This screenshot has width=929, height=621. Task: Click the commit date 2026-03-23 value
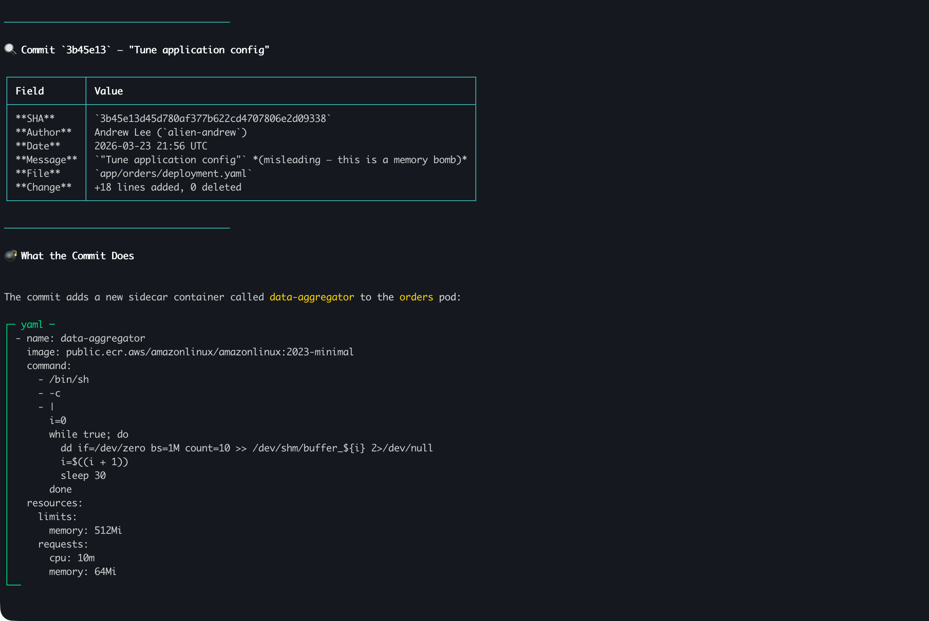151,146
